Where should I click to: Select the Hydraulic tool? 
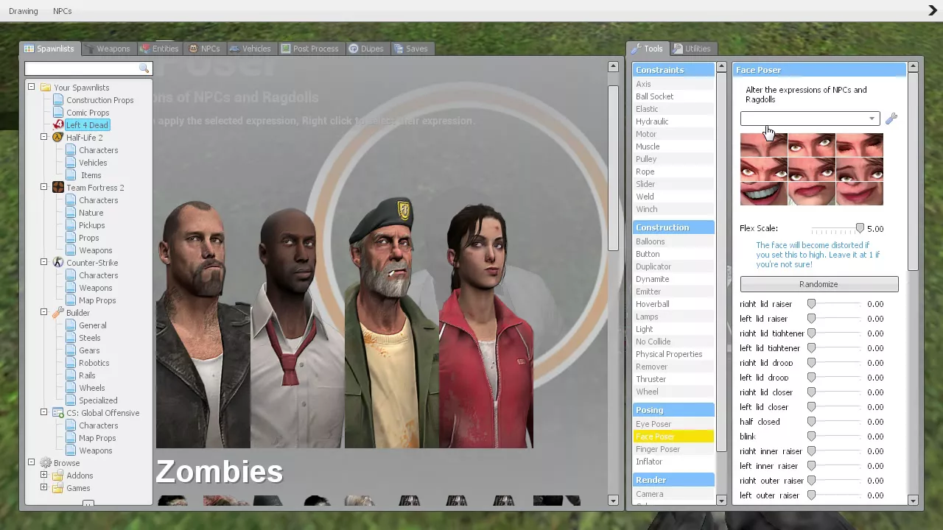(673, 121)
